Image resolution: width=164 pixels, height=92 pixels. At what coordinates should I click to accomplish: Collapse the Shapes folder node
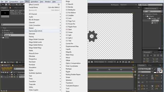pos(146,16)
